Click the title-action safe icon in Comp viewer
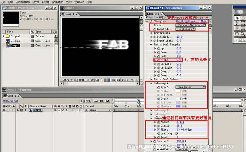This screenshot has height=152, width=246. point(76,80)
